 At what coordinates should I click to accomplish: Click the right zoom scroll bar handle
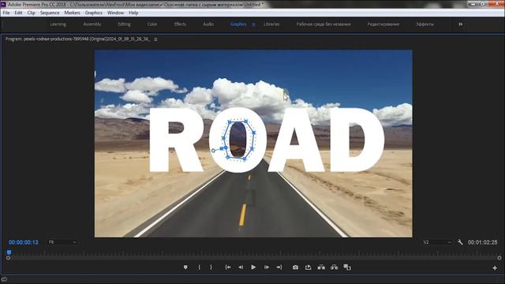tap(499, 258)
